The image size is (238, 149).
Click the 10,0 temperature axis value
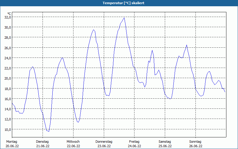[x=7, y=129]
